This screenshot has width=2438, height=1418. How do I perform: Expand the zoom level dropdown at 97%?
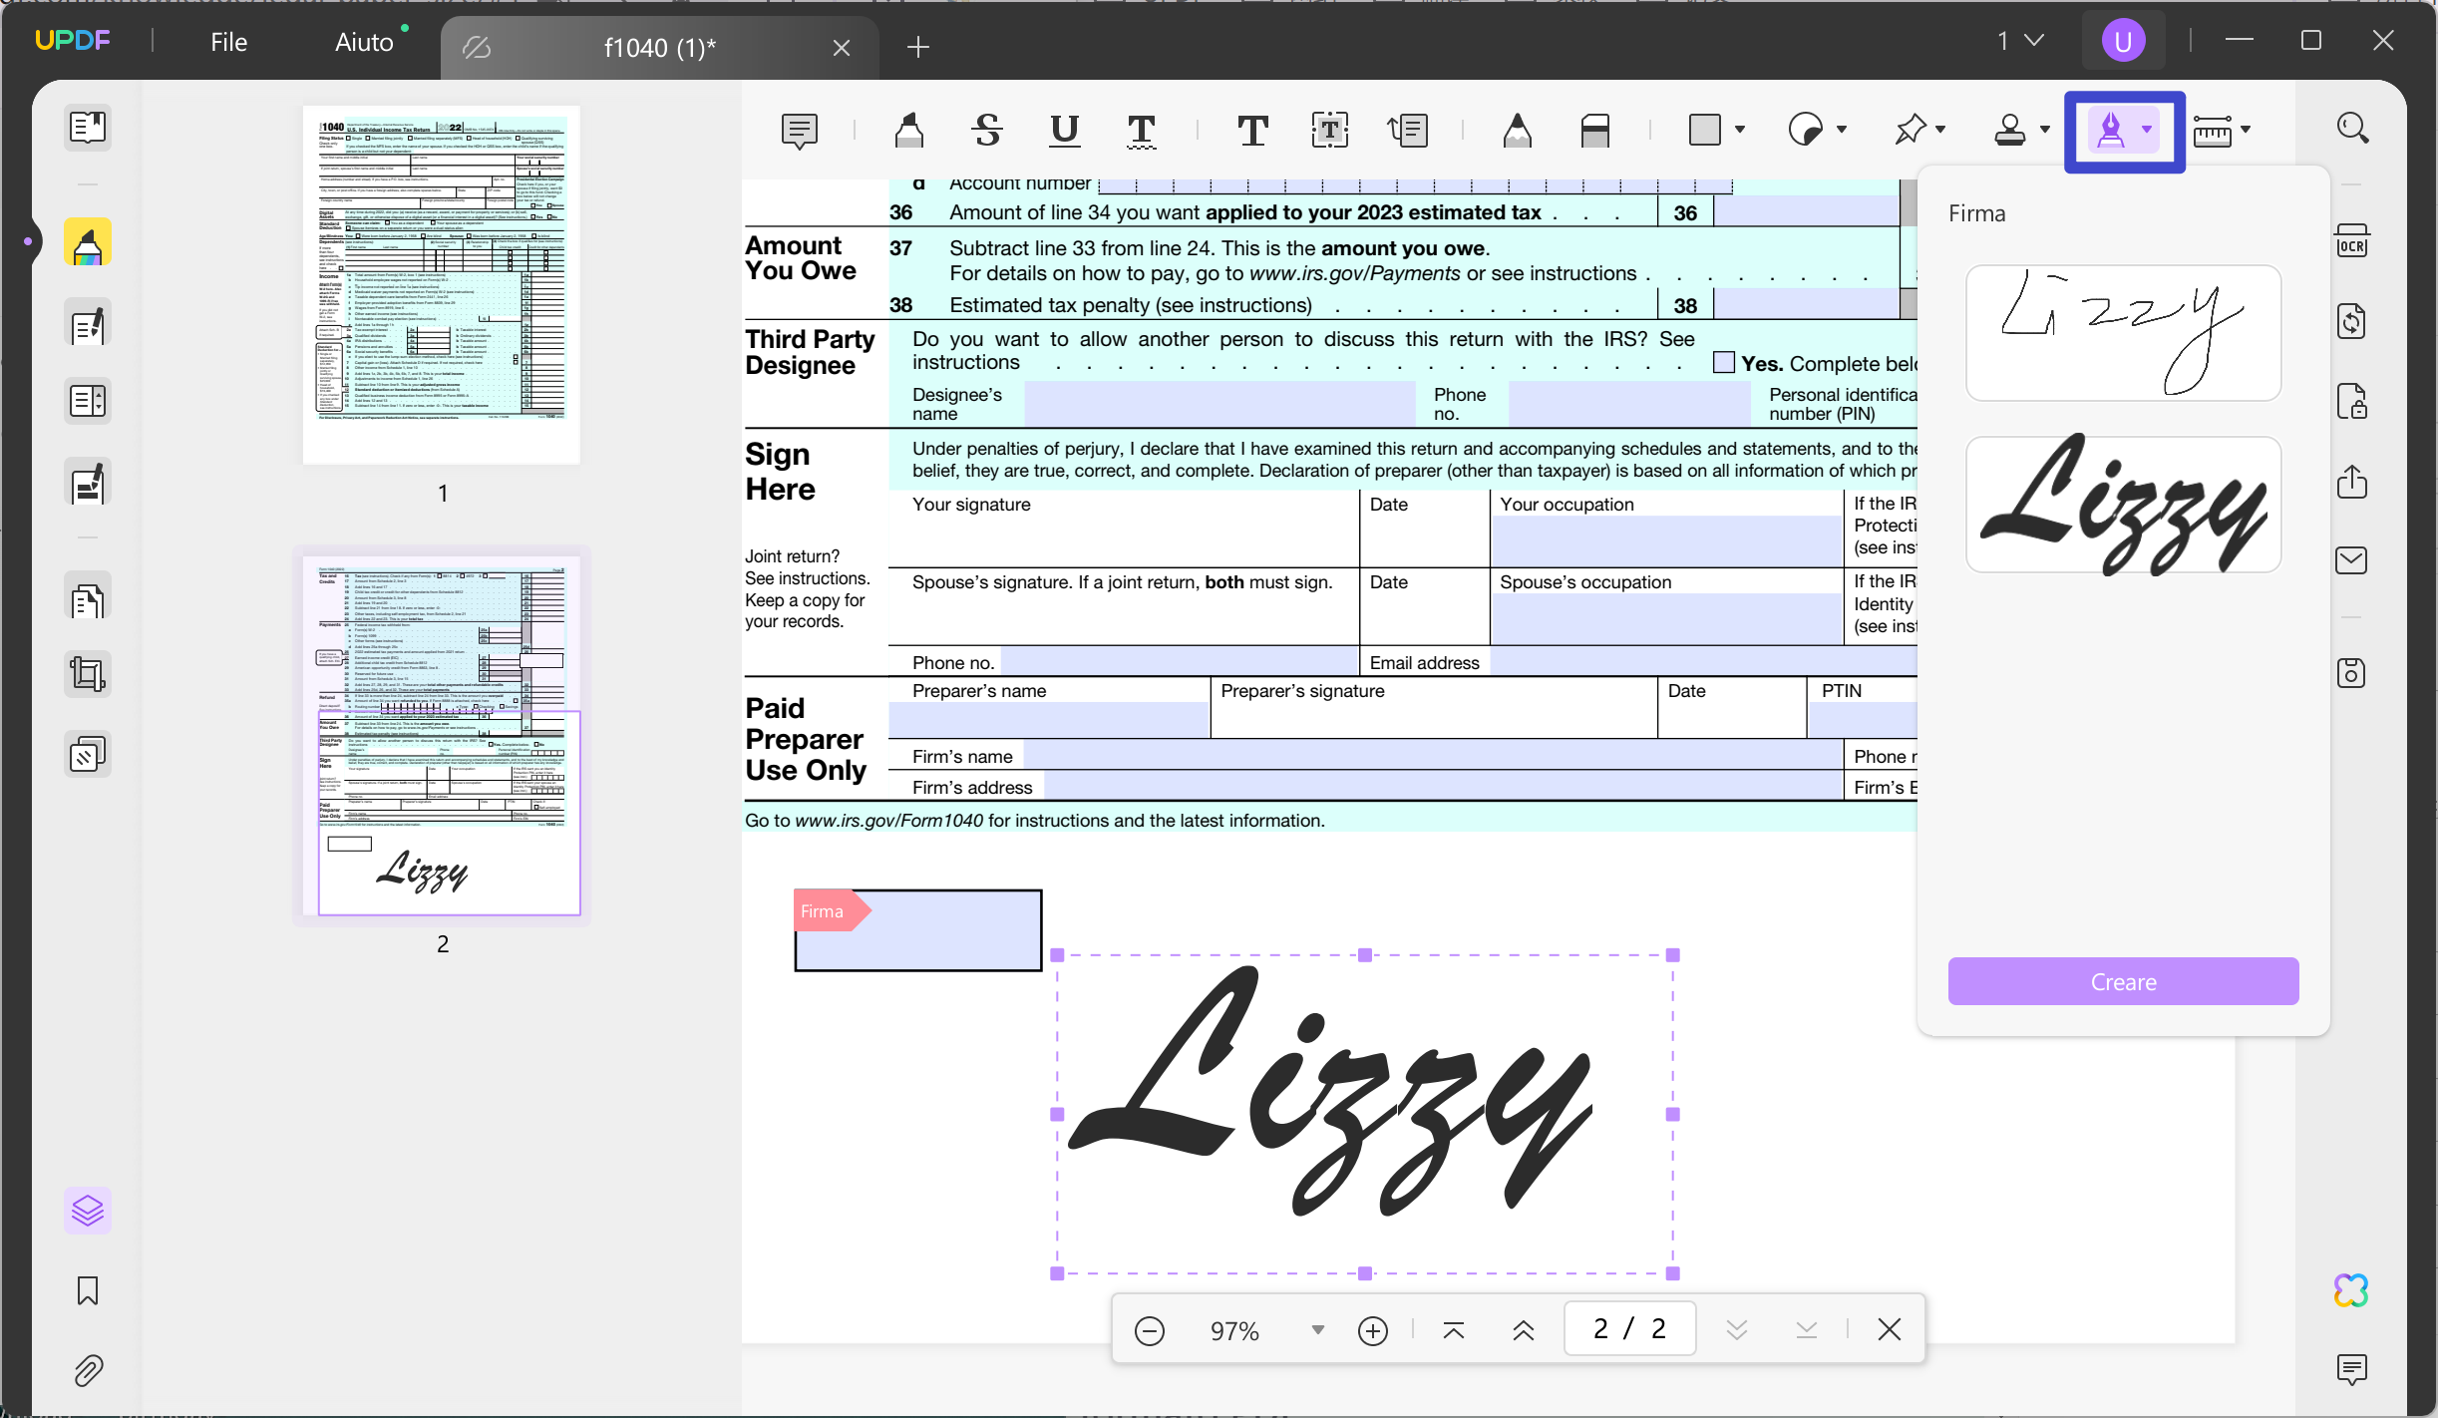pyautogui.click(x=1317, y=1329)
